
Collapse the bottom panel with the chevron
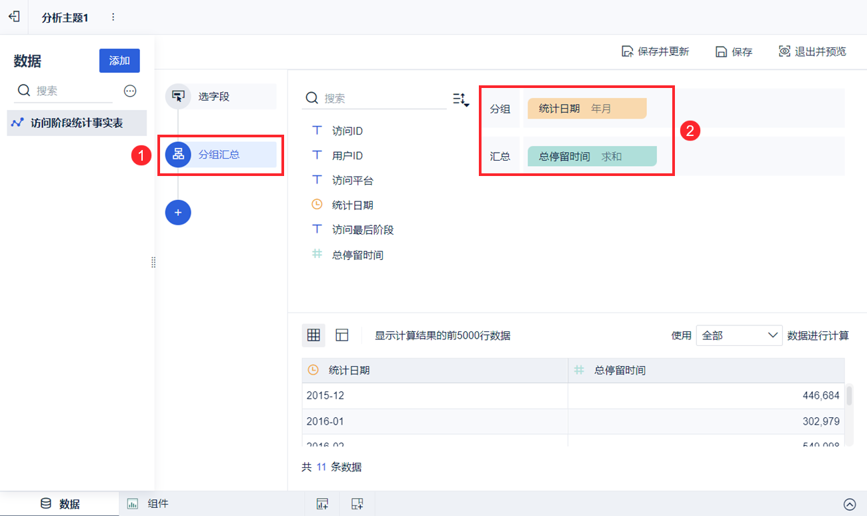coord(849,504)
